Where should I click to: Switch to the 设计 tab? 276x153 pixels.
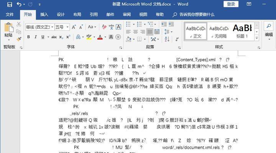click(x=61, y=15)
